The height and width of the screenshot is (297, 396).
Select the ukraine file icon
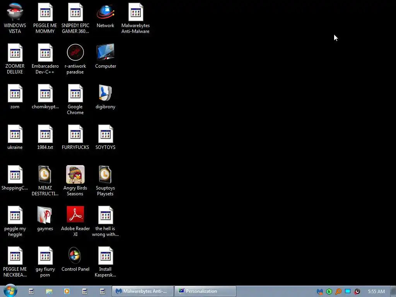(15, 137)
